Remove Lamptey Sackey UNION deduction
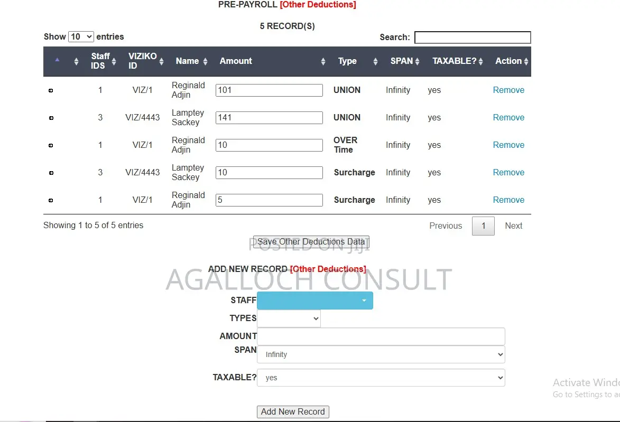The image size is (620, 422). (x=508, y=118)
